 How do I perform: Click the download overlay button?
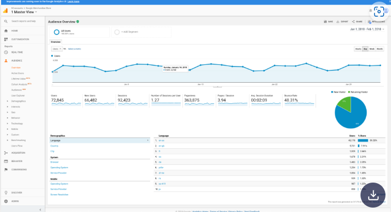pyautogui.click(x=373, y=195)
